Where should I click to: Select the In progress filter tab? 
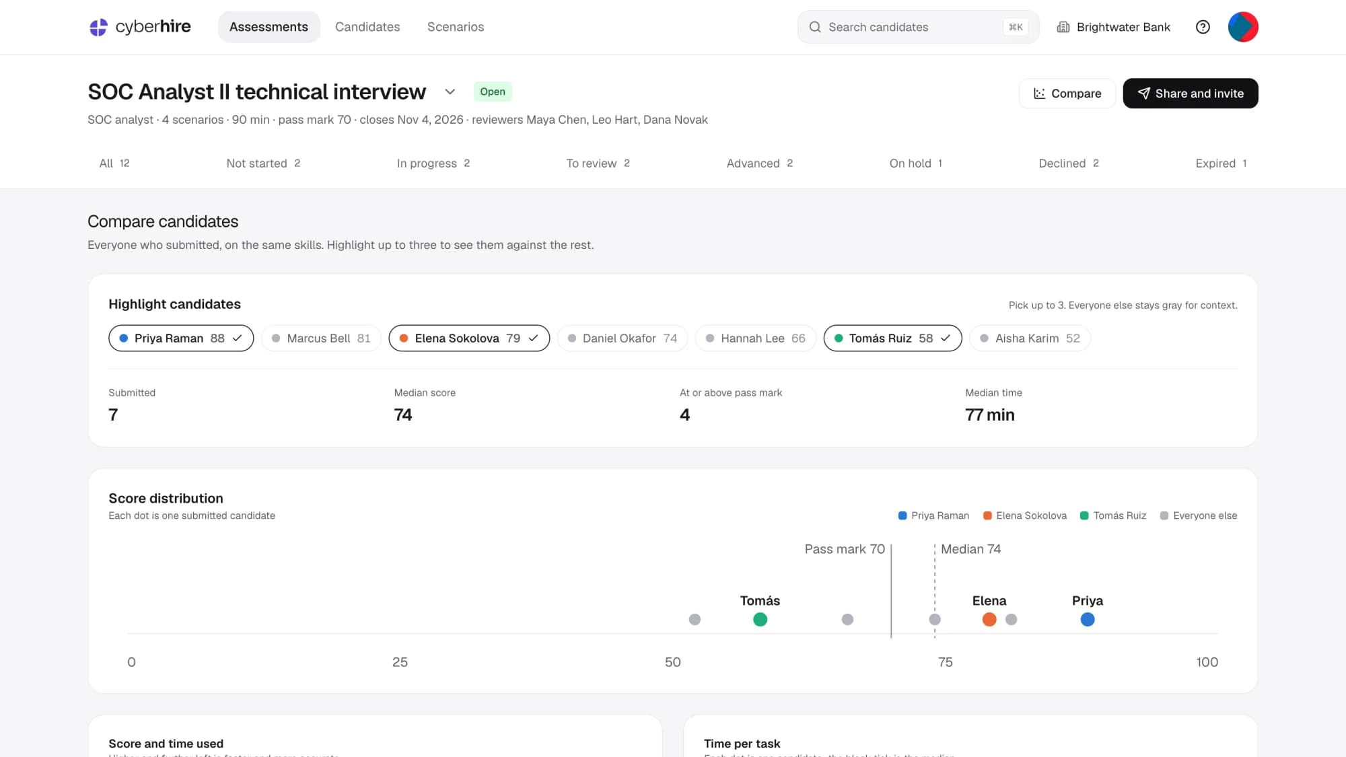pos(433,164)
